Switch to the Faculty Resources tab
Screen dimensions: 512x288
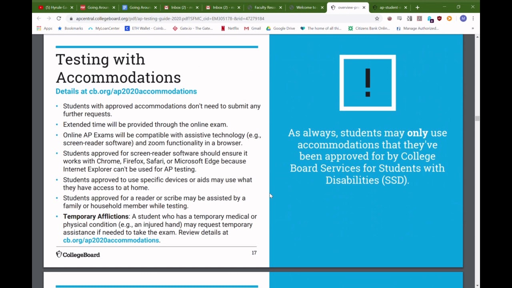coord(264,7)
